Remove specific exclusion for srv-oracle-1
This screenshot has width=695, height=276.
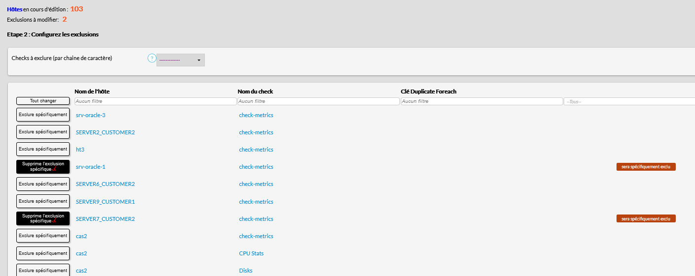tap(43, 166)
